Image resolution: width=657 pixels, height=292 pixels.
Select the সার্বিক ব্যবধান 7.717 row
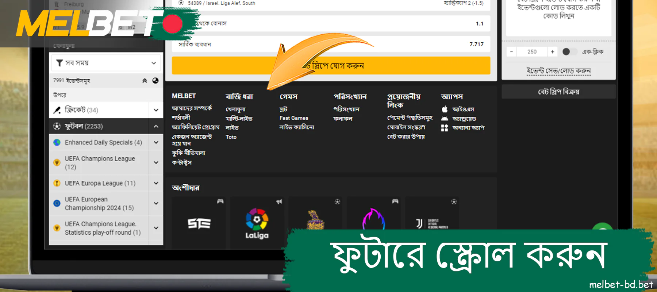331,44
